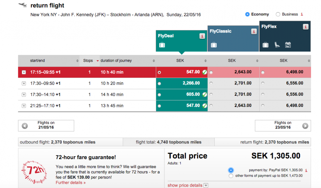Open the Further details link
The image size is (321, 188).
click(x=71, y=183)
